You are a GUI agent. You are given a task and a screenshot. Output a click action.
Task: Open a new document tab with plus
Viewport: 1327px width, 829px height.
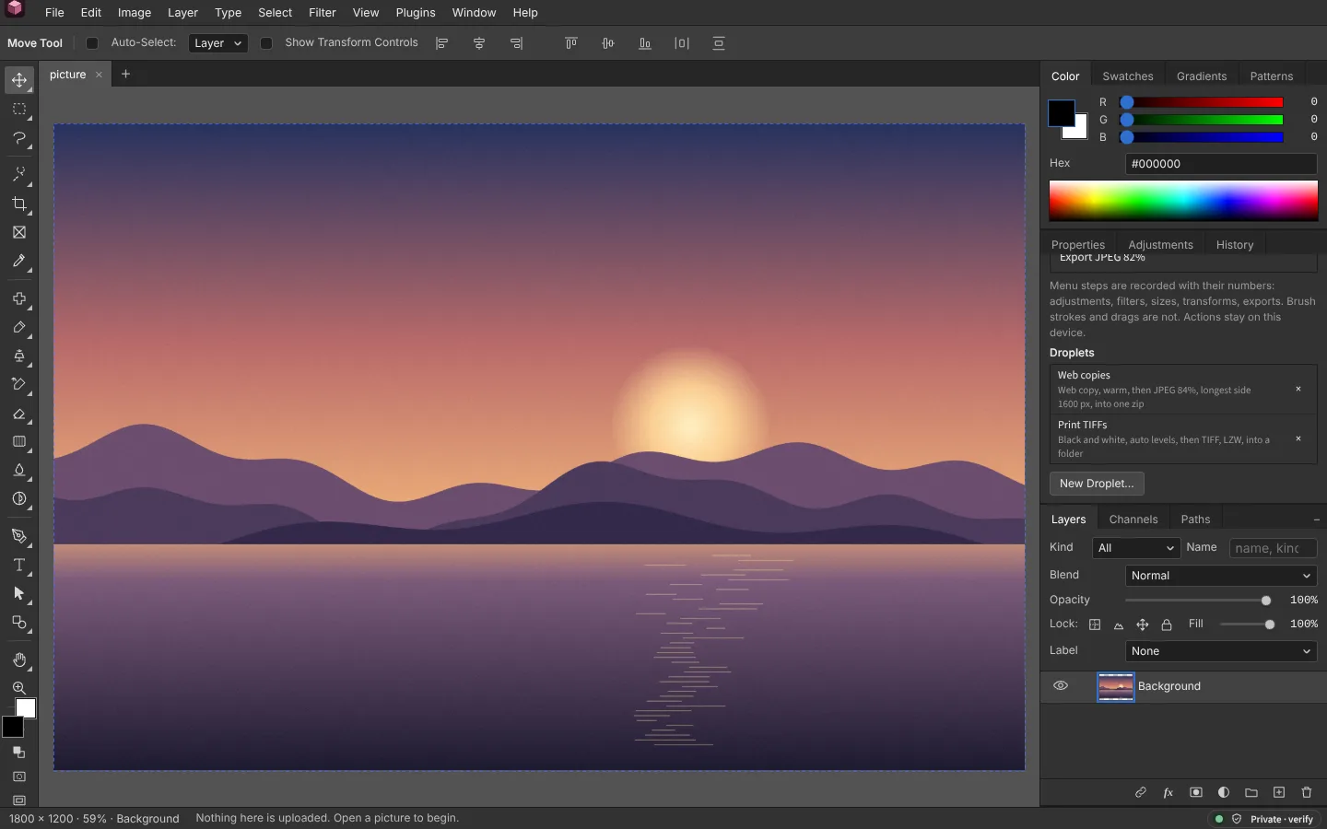[126, 75]
